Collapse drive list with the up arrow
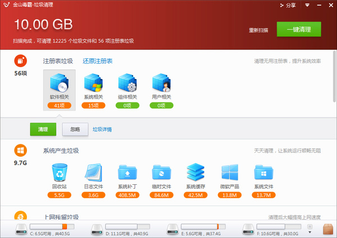 [309, 226]
